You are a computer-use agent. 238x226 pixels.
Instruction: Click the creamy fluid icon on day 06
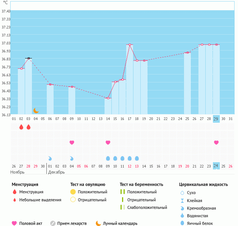pyautogui.click(x=50, y=158)
